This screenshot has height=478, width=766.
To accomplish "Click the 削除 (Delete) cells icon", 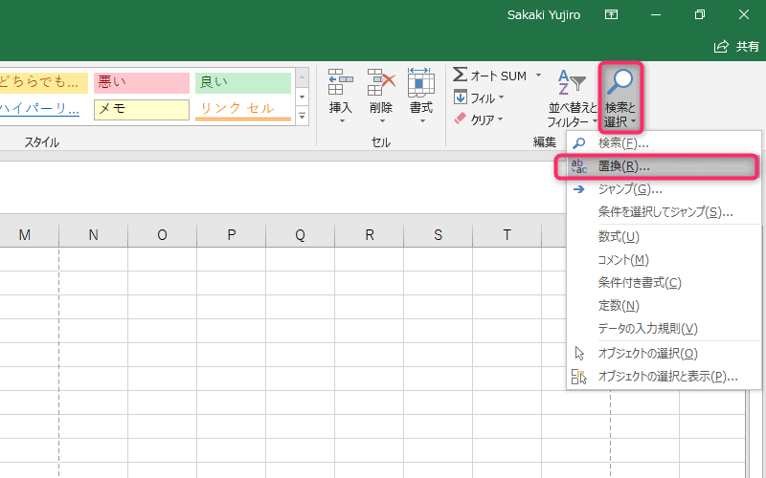I will pyautogui.click(x=381, y=81).
